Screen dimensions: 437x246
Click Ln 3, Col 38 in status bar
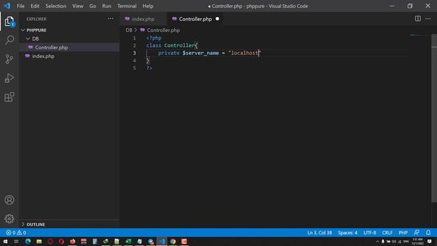(320, 232)
